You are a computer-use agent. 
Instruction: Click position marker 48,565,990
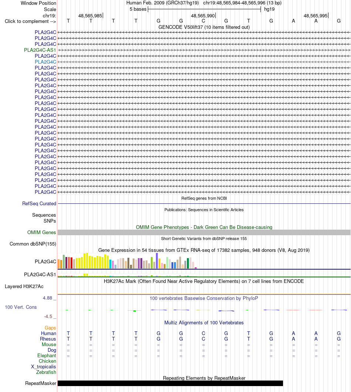tap(203, 16)
